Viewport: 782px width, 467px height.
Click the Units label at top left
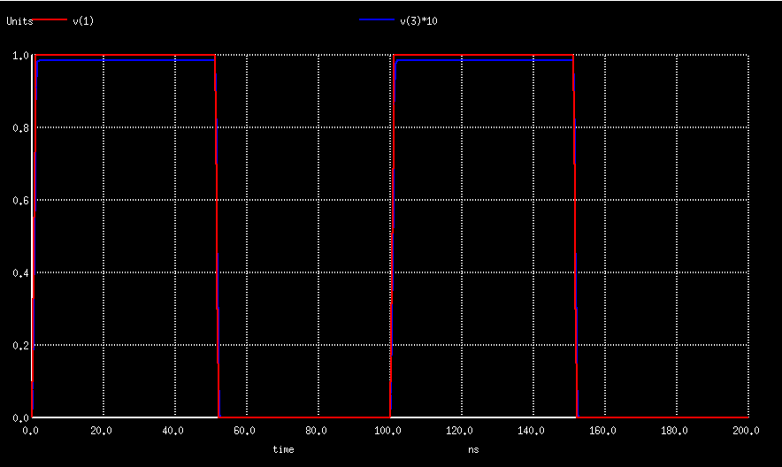point(19,21)
